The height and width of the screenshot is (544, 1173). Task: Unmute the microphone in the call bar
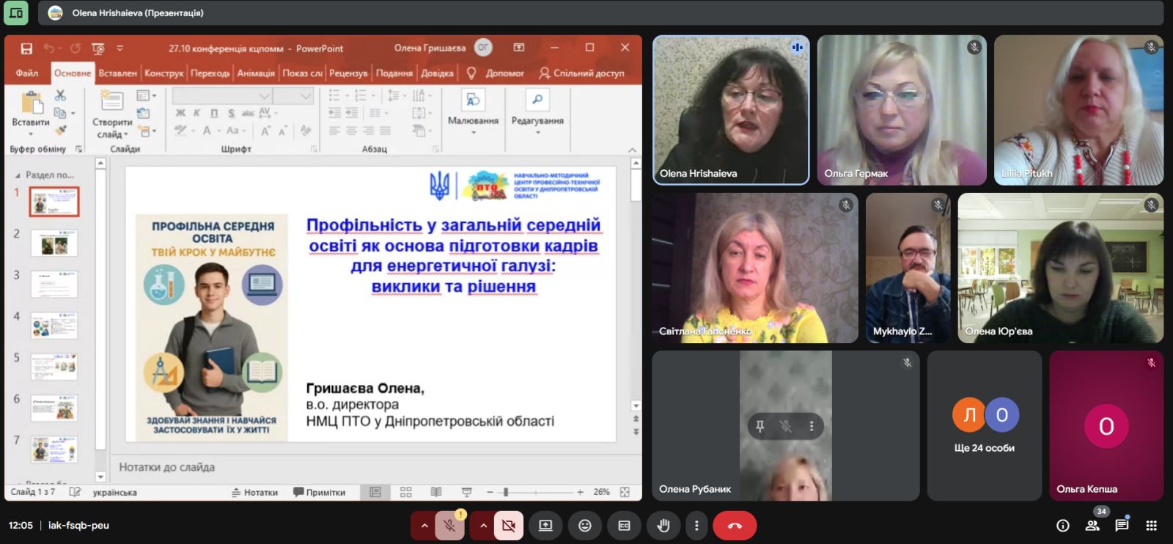pos(449,526)
